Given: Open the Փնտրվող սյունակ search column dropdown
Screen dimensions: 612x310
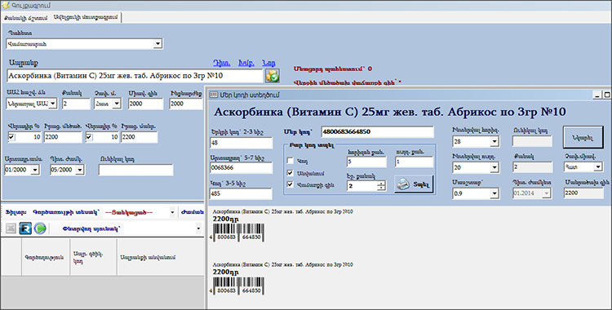Looking at the screenshot, I should pyautogui.click(x=198, y=228).
